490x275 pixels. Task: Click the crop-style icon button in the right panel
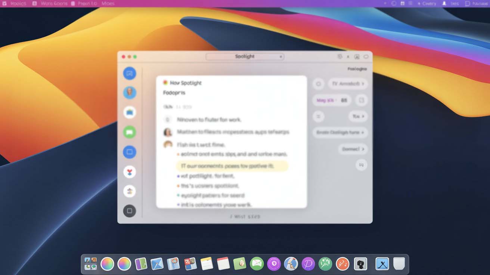tap(361, 165)
